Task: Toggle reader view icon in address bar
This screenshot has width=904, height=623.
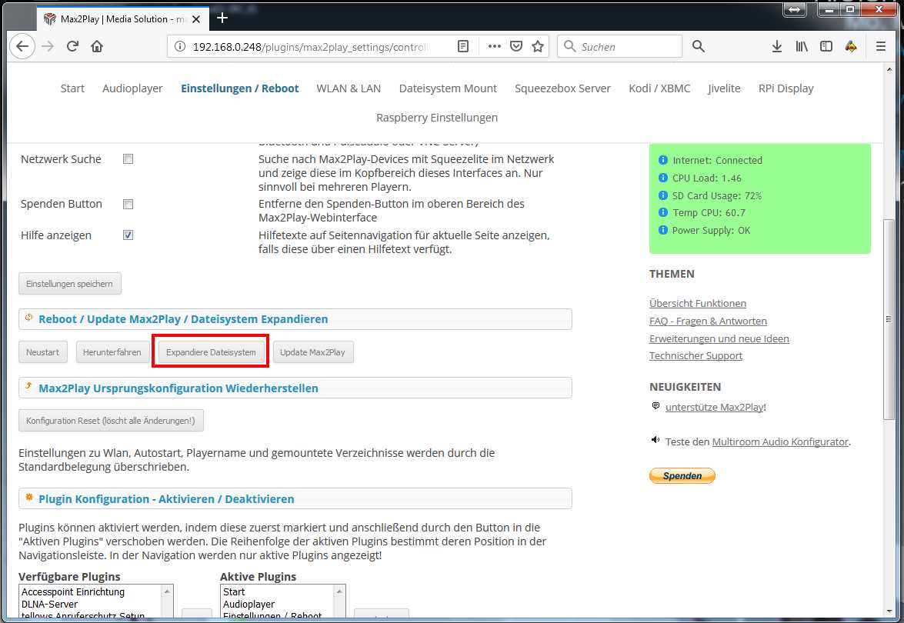Action: (463, 46)
